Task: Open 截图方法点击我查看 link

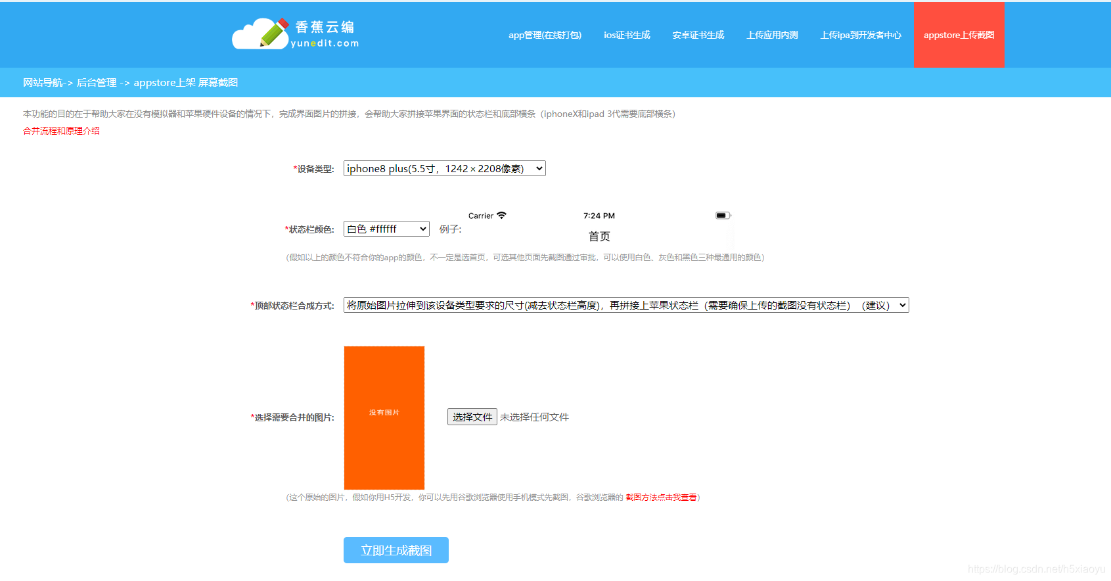Action: (661, 498)
